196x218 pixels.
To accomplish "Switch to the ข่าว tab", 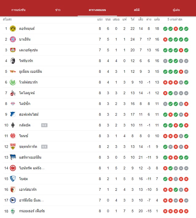I will coord(58,10).
